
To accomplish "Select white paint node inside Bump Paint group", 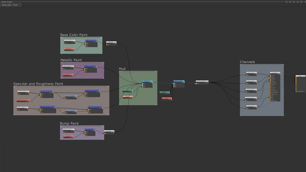I will point(69,130).
